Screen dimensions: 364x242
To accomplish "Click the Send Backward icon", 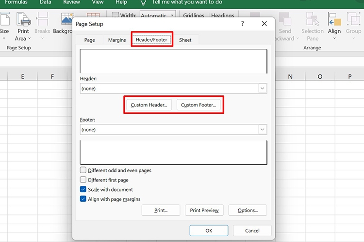I will (285, 19).
